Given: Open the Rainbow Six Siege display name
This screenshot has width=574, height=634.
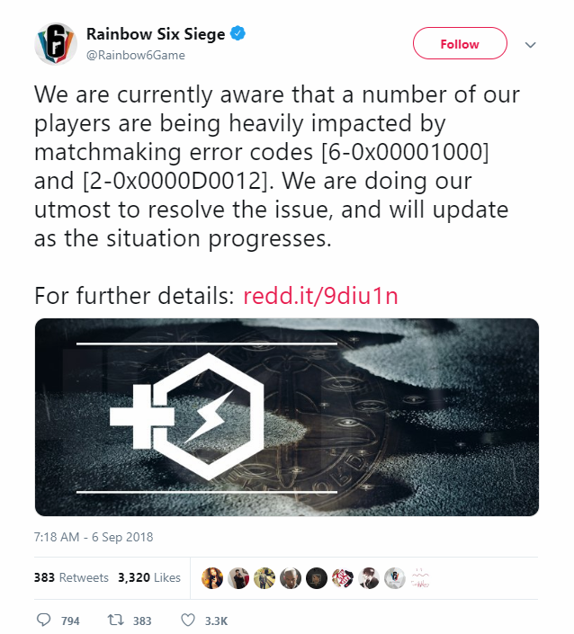Looking at the screenshot, I should pos(156,34).
